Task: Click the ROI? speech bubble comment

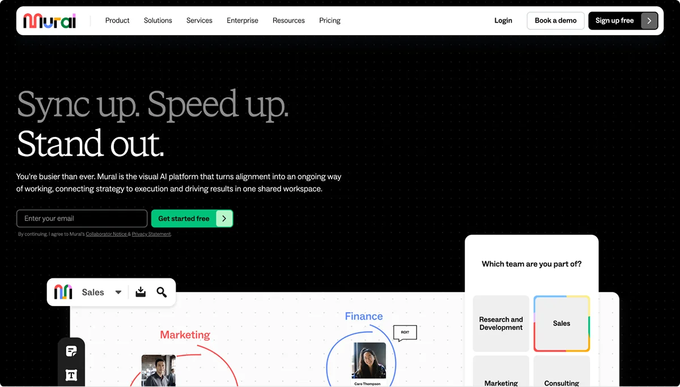Action: [405, 333]
